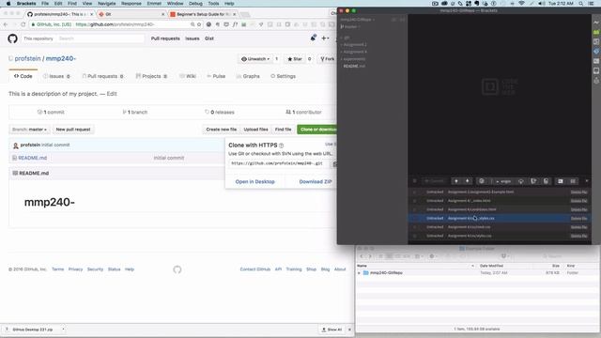
Task: Open the Debug menu in the menu bar
Action: pyautogui.click(x=195, y=4)
